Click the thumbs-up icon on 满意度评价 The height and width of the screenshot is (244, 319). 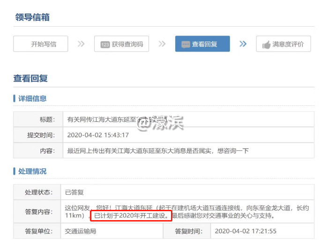click(x=267, y=44)
